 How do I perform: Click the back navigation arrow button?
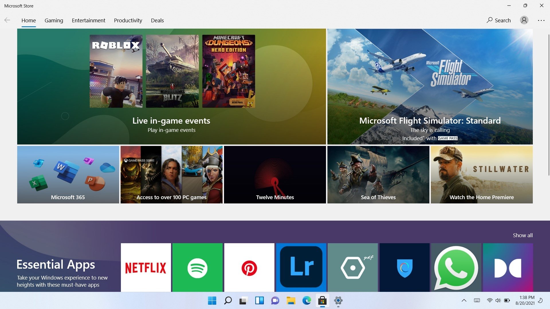point(7,20)
